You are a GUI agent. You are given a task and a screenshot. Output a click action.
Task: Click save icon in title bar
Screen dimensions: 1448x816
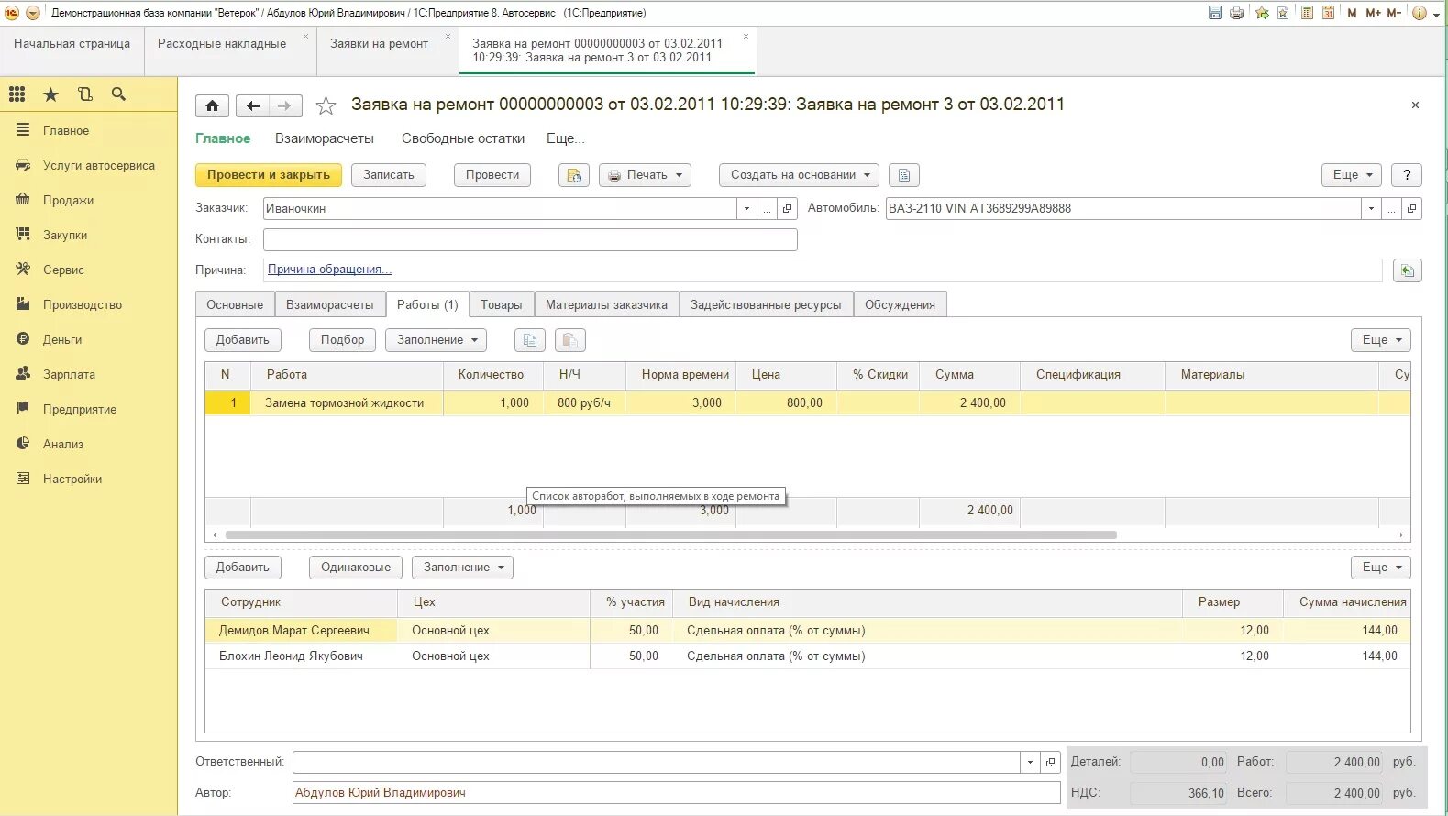(1215, 13)
